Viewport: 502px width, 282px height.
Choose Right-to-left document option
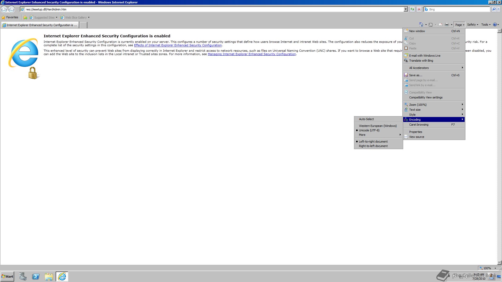tap(378, 146)
